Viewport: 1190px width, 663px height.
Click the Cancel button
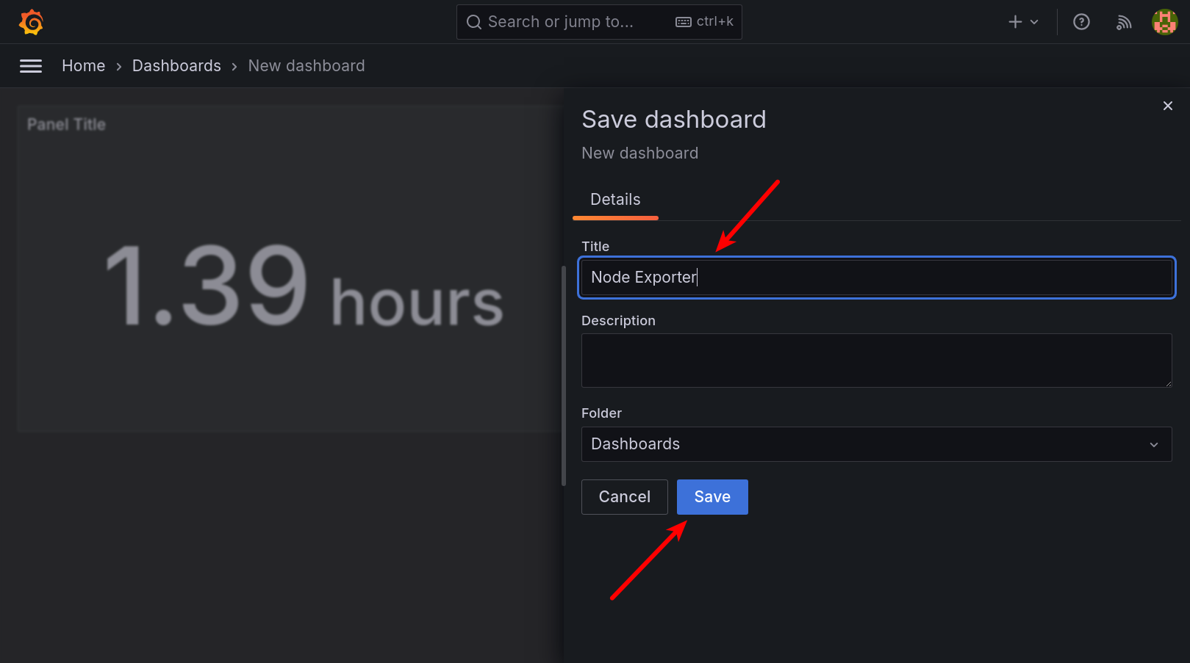tap(625, 497)
